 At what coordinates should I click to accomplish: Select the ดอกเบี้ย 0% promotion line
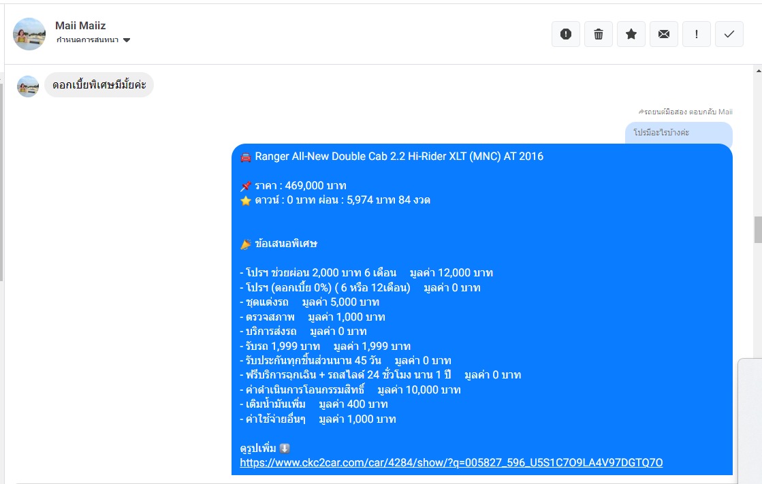pyautogui.click(x=360, y=288)
